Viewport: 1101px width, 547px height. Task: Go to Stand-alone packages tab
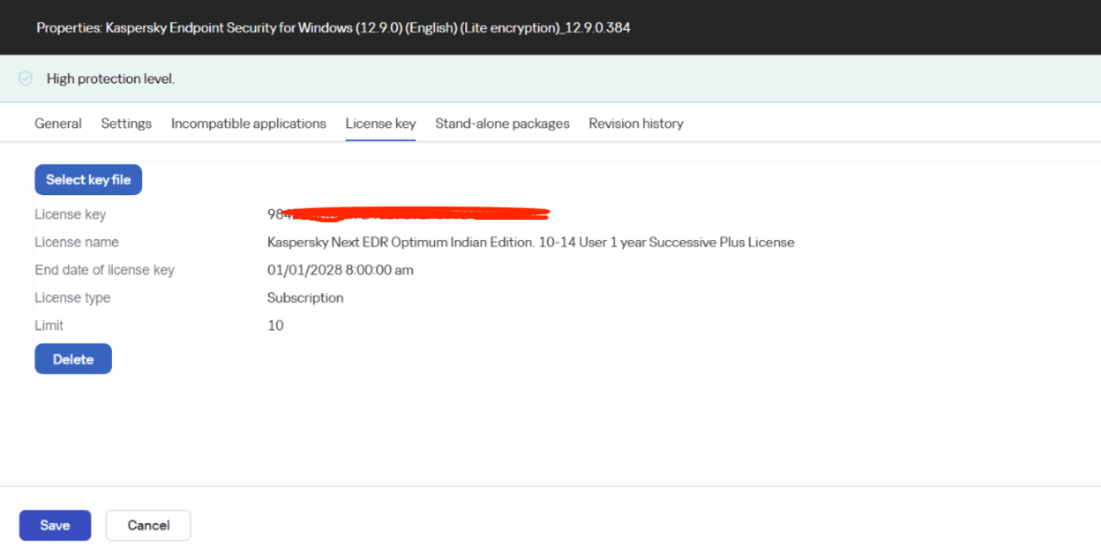(503, 124)
